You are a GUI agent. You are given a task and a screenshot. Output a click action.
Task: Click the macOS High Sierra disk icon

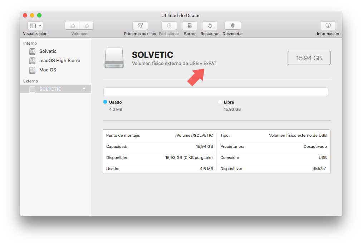(32, 61)
